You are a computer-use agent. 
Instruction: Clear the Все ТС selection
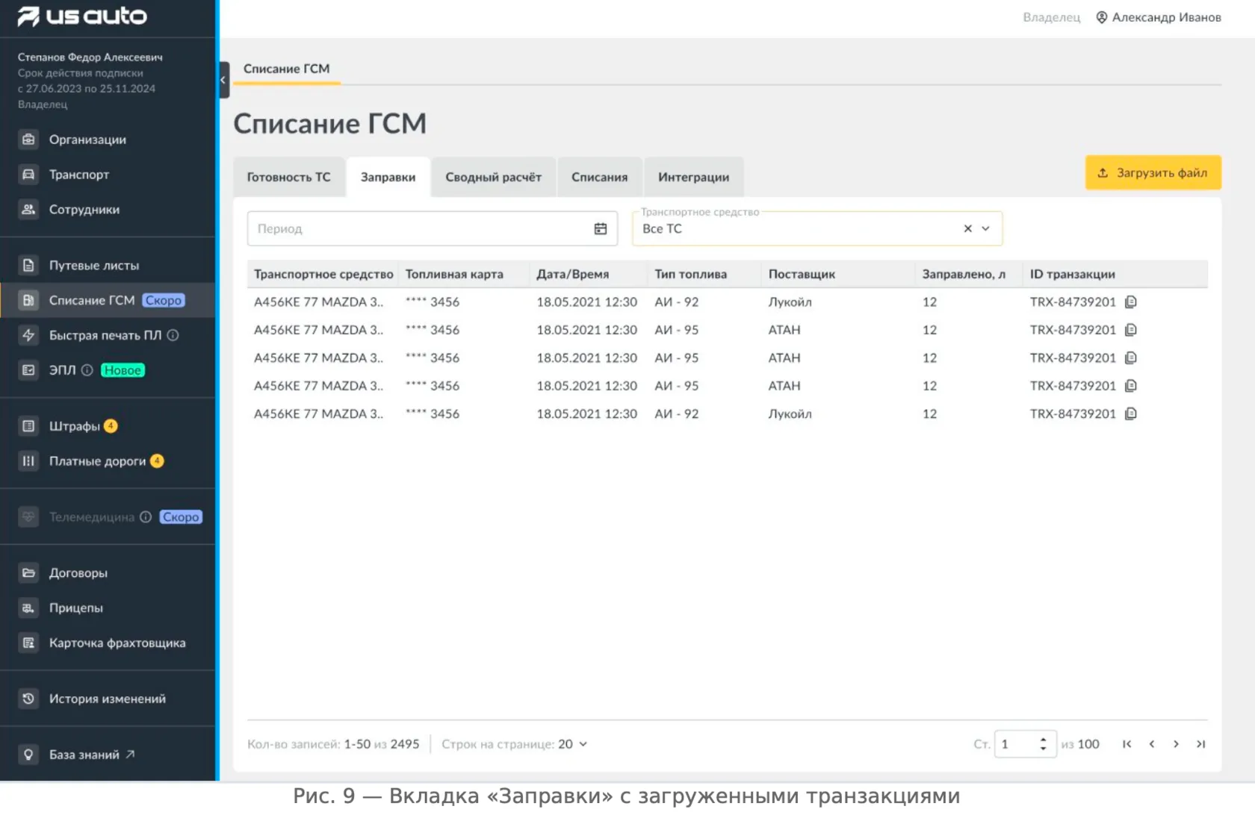point(967,228)
